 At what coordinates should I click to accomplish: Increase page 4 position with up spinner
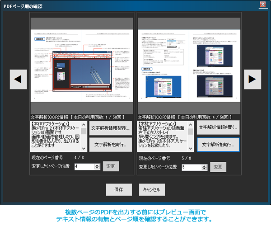97,165
